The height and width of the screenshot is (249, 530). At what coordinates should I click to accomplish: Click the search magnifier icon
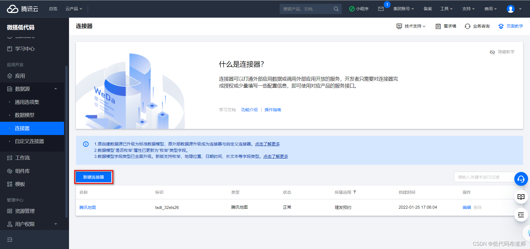coord(336,9)
